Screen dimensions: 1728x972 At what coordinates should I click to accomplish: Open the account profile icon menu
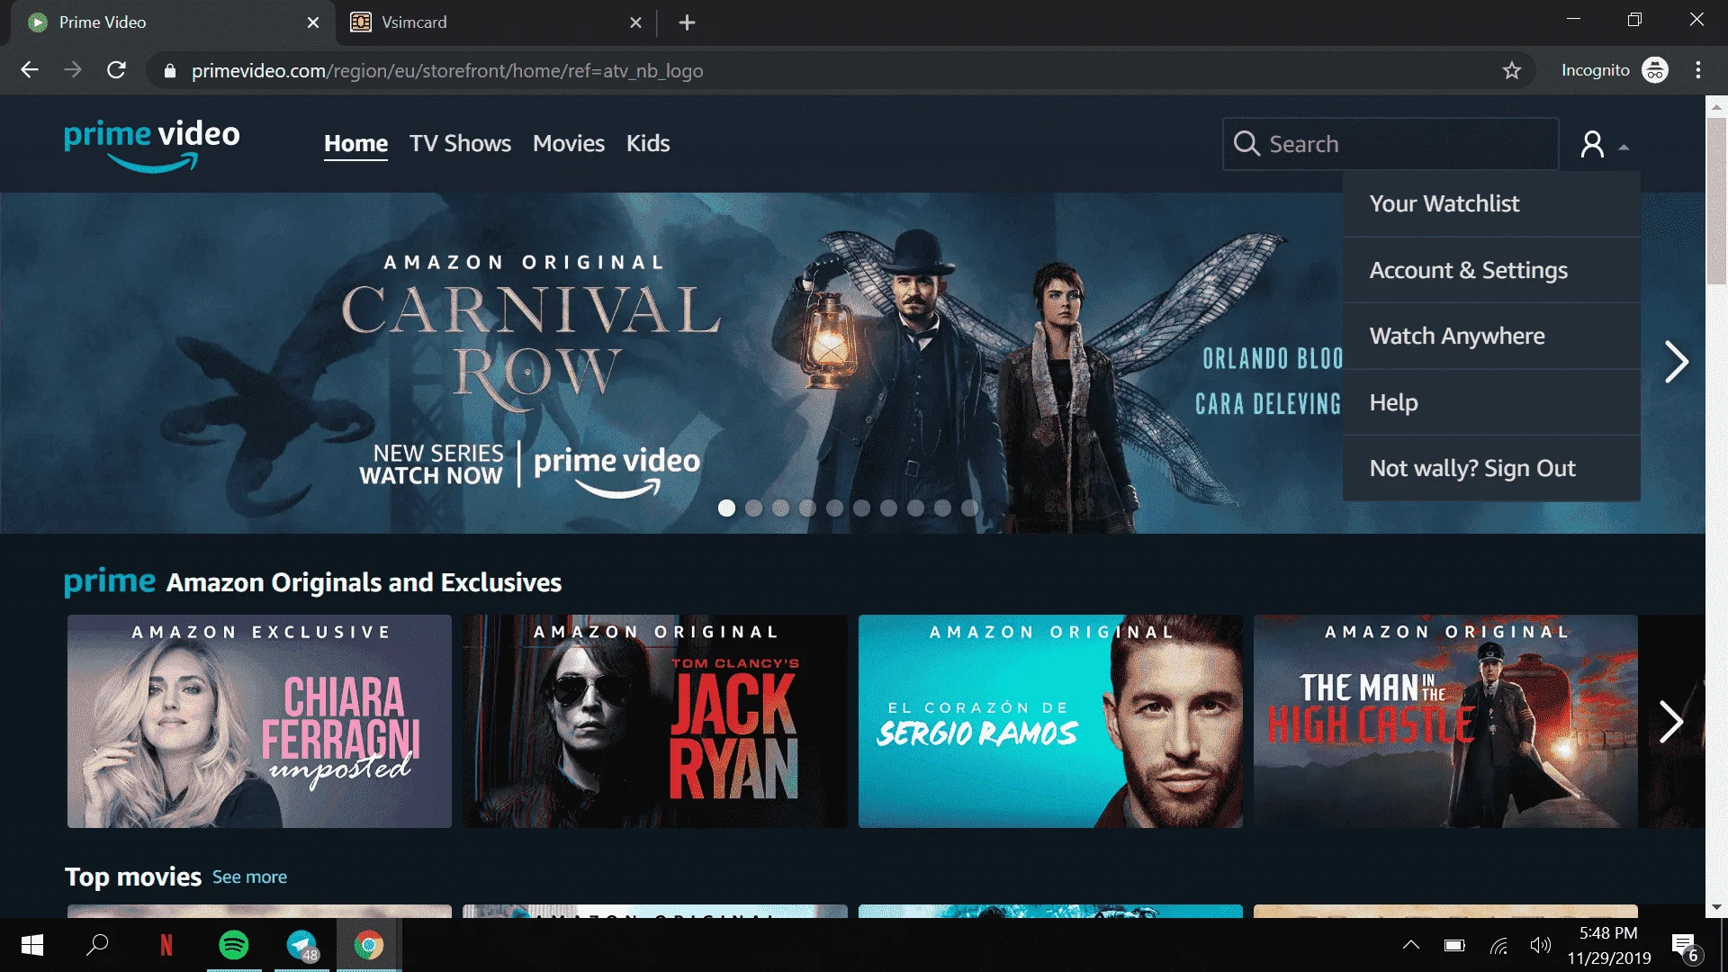[x=1592, y=144]
